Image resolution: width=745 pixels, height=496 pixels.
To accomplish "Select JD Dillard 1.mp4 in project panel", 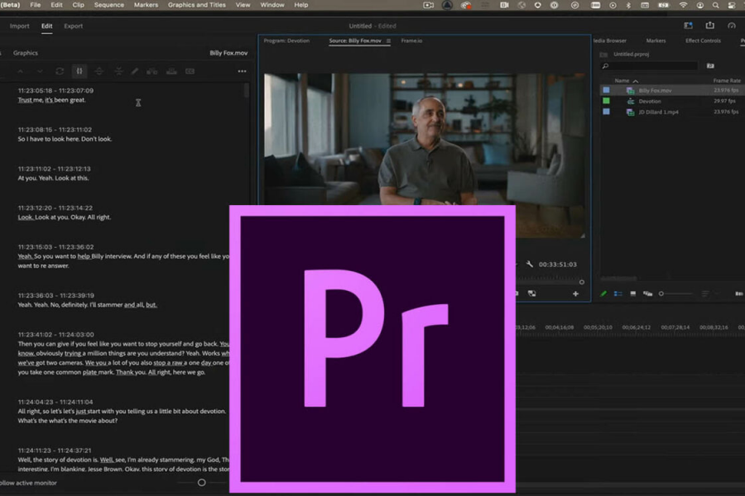I will [x=658, y=112].
